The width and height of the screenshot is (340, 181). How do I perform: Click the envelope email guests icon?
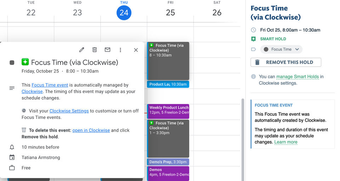click(x=107, y=50)
